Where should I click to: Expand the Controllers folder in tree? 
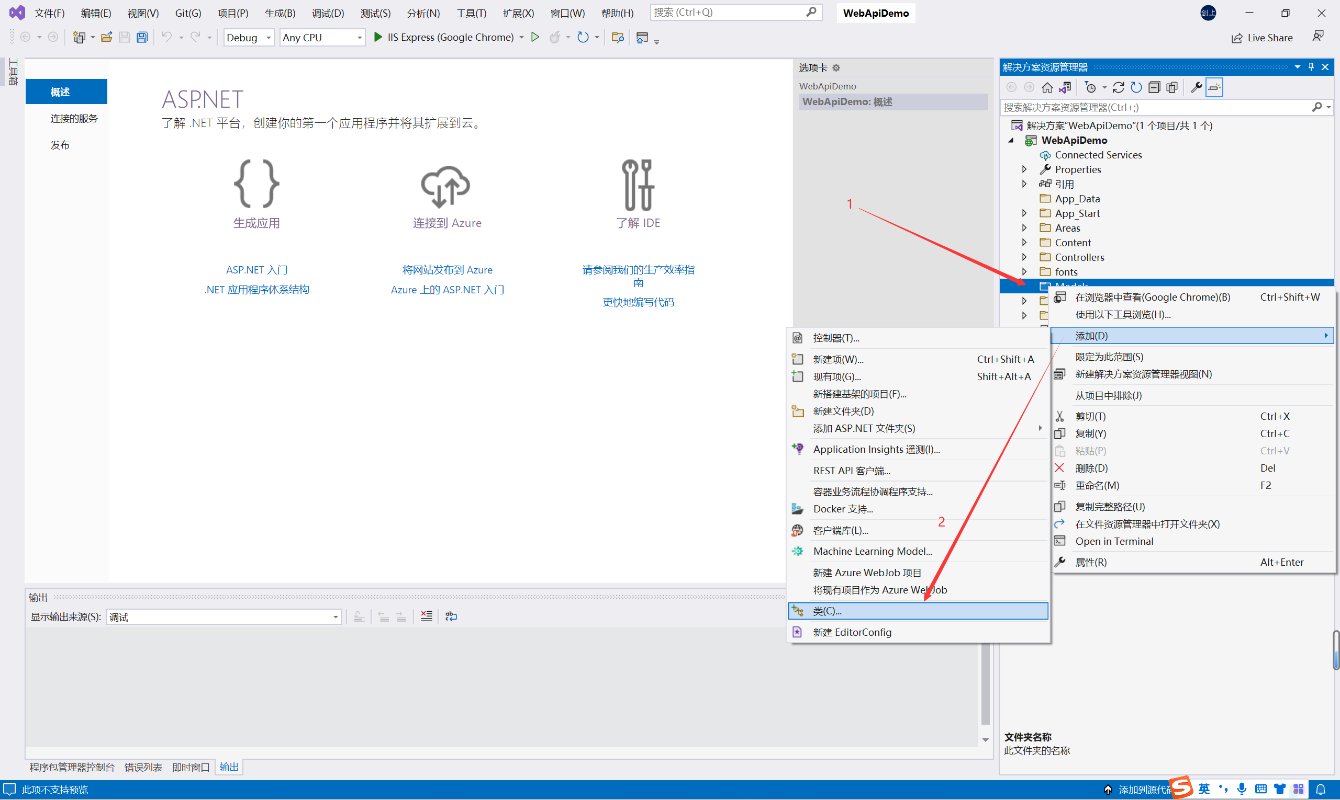pos(1024,257)
